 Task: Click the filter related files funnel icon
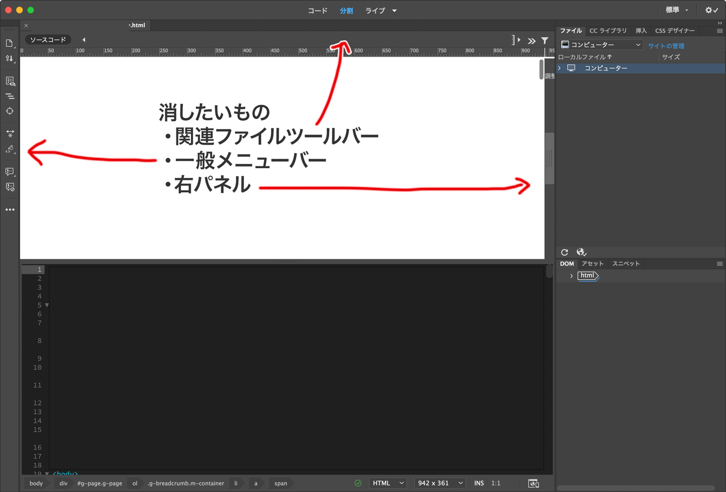tap(544, 40)
